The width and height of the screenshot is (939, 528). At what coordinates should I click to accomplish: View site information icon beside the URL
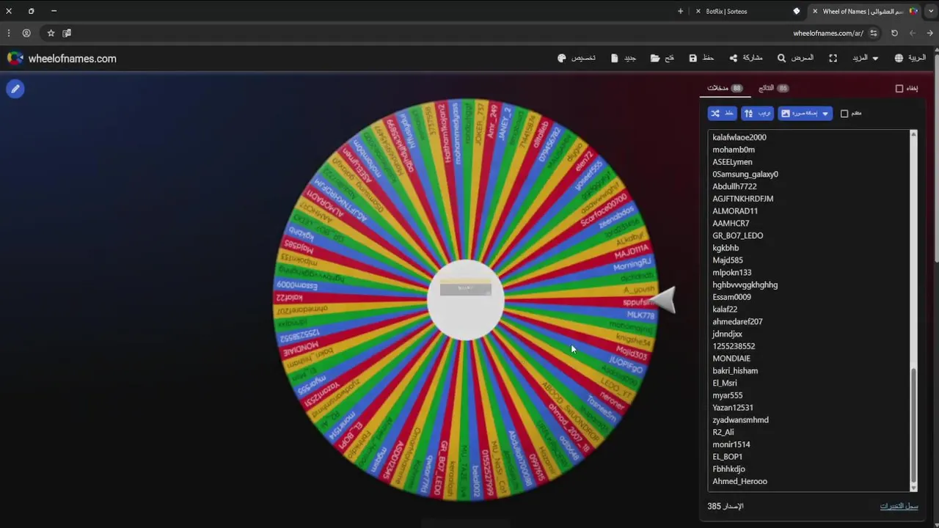(874, 33)
